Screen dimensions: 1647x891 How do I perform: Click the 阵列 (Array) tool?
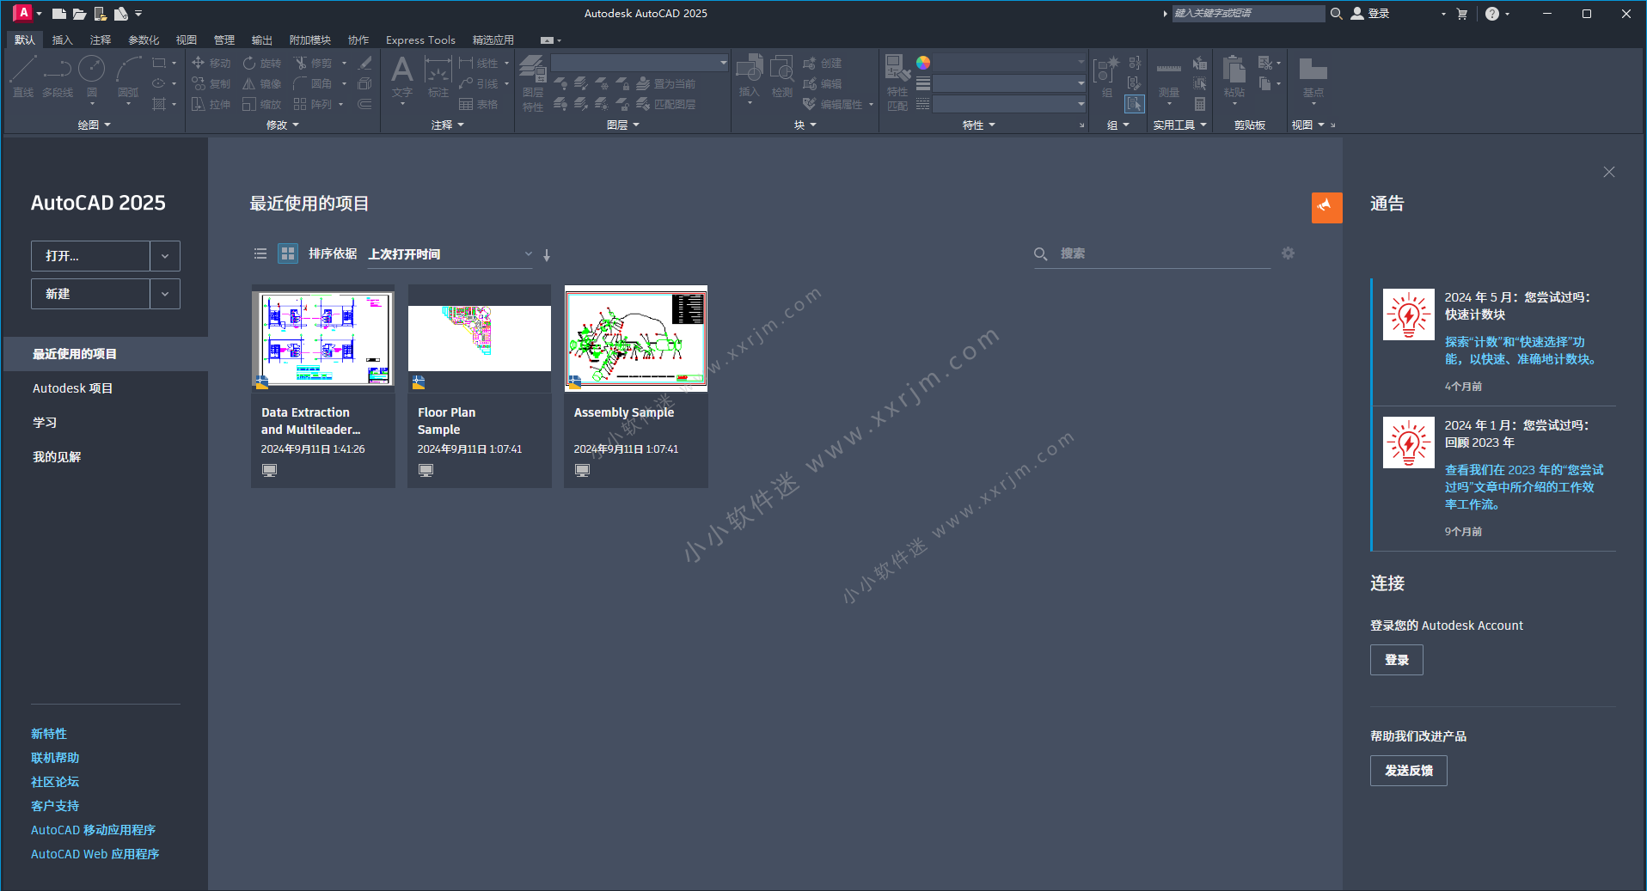tap(313, 104)
